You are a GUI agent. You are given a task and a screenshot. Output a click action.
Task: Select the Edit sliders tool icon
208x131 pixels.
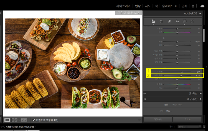click(153, 21)
